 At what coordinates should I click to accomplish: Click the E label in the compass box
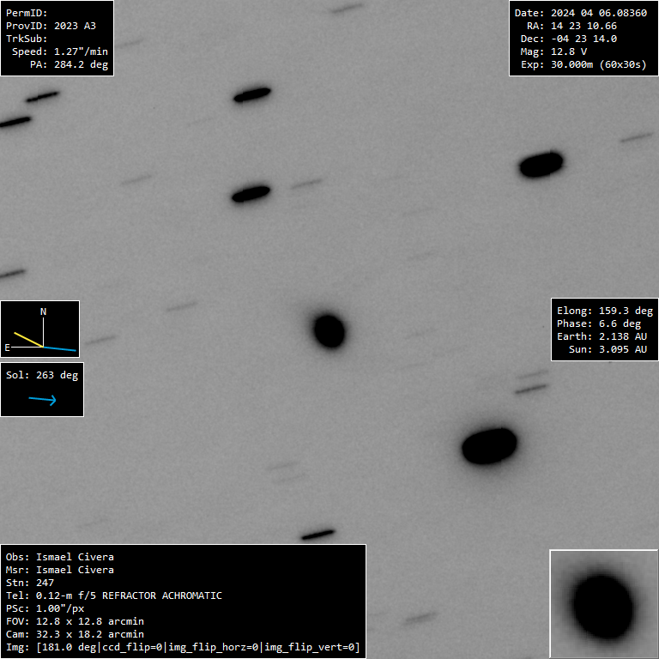(x=7, y=348)
